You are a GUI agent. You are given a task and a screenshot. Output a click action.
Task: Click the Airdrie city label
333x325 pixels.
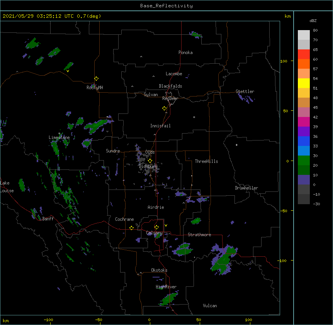point(156,207)
